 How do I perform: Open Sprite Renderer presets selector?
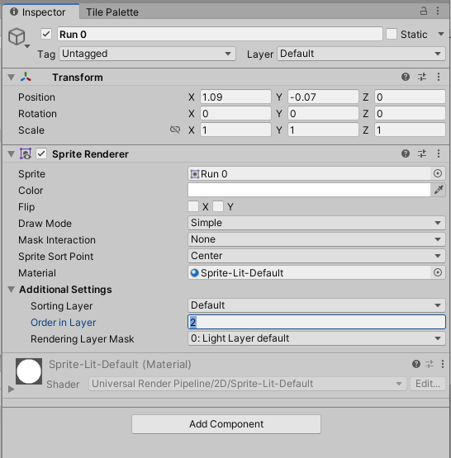click(422, 153)
